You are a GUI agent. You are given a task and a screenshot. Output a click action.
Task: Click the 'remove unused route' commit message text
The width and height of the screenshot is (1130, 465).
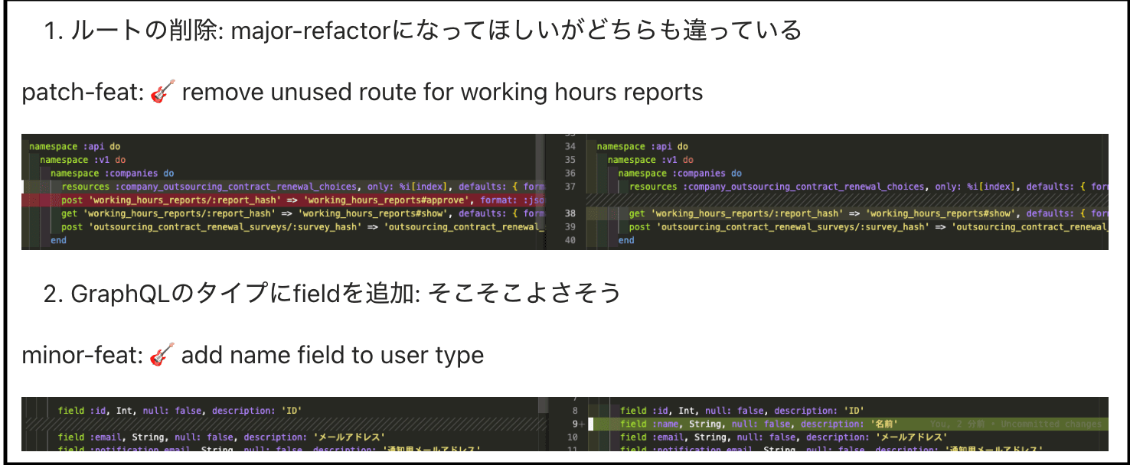point(442,93)
